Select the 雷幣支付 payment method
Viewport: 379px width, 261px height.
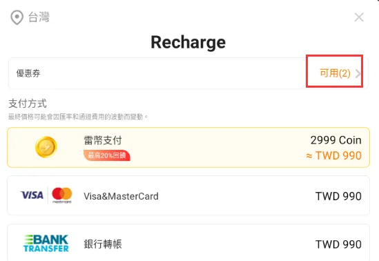coord(188,148)
